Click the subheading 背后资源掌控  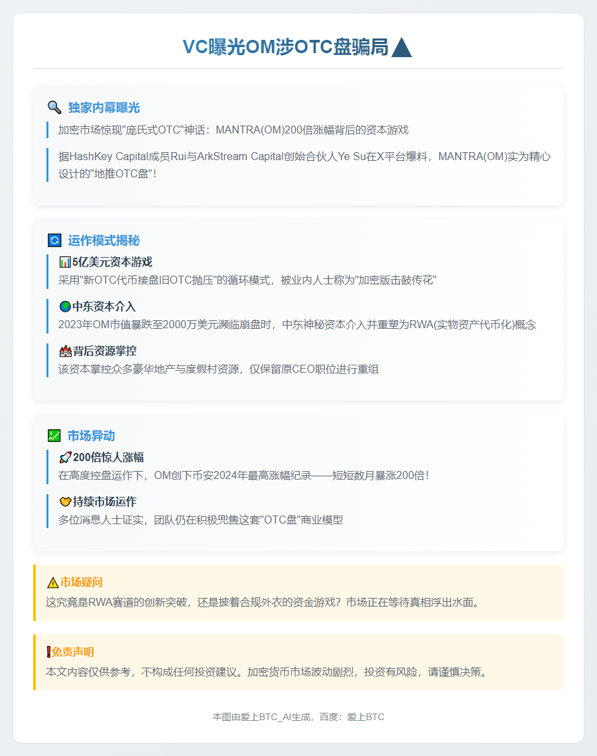click(105, 351)
